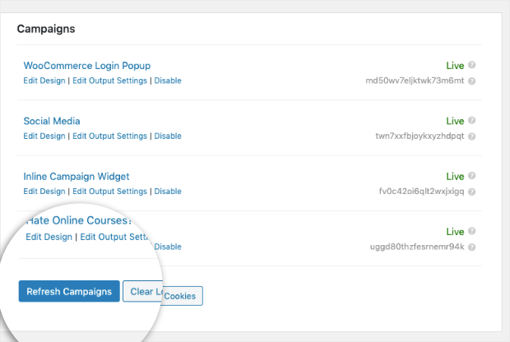Click help icon beside uggd80thzfesrnemr94k ID

(x=471, y=247)
